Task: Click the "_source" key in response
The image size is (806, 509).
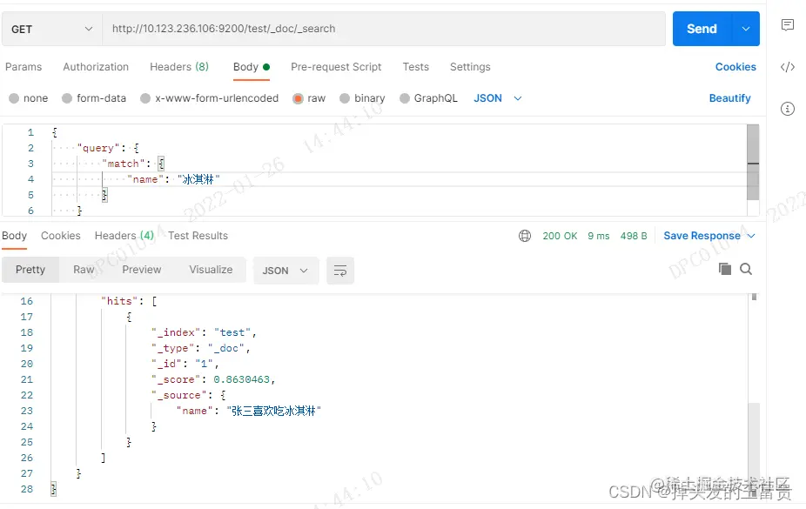Action: pos(179,395)
